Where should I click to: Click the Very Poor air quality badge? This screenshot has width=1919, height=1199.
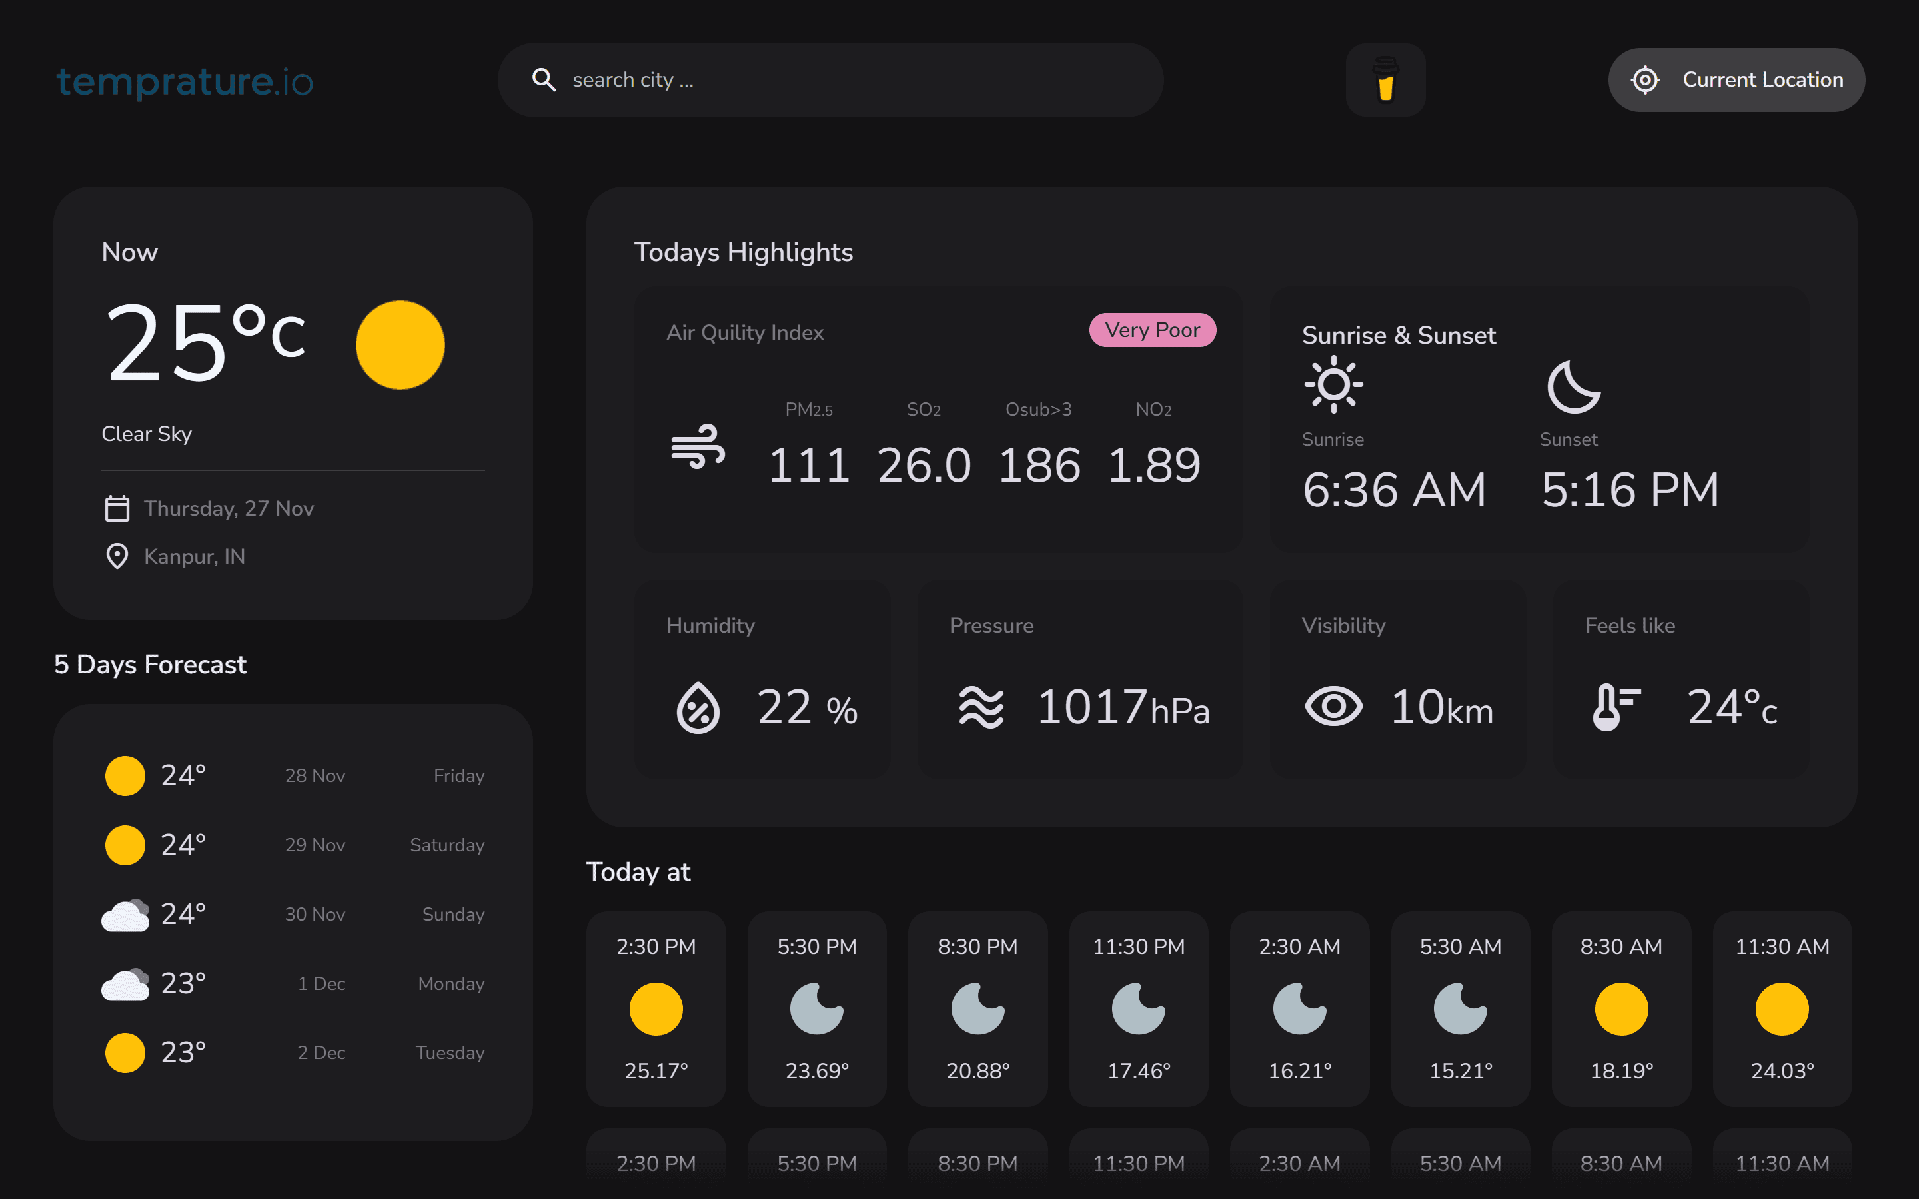(x=1152, y=330)
